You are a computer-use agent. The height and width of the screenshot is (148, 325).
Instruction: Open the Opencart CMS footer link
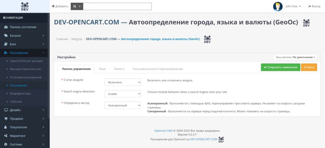pos(163,131)
